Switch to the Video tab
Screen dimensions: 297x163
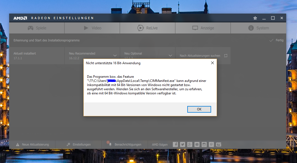pyautogui.click(x=92, y=28)
